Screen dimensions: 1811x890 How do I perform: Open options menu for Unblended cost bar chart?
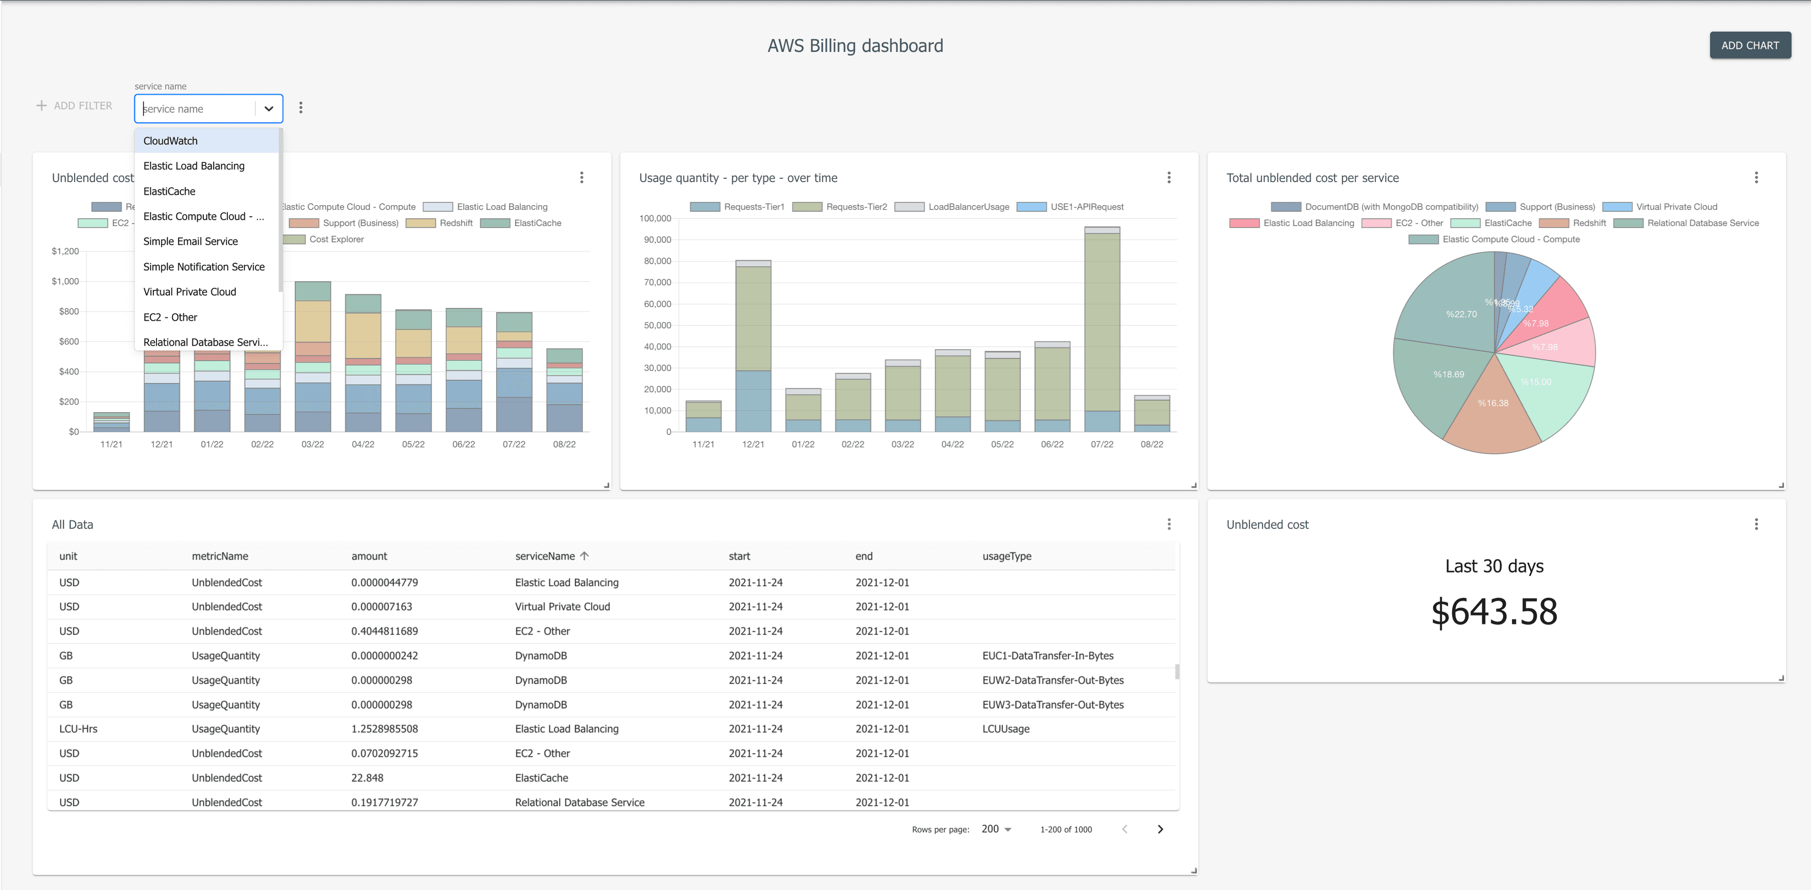pyautogui.click(x=582, y=177)
